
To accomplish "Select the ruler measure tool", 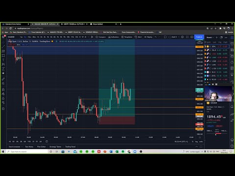I will click(3, 79).
